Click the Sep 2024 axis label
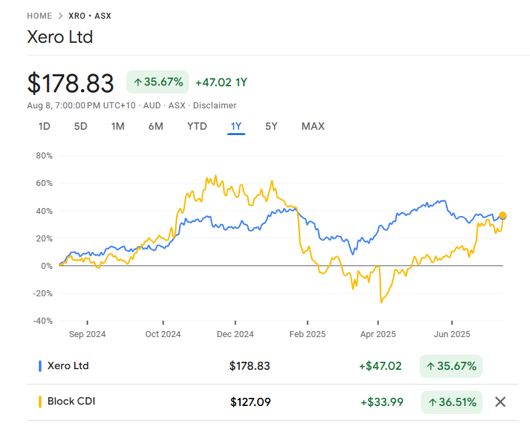Viewport: 530px width, 426px height. (87, 334)
